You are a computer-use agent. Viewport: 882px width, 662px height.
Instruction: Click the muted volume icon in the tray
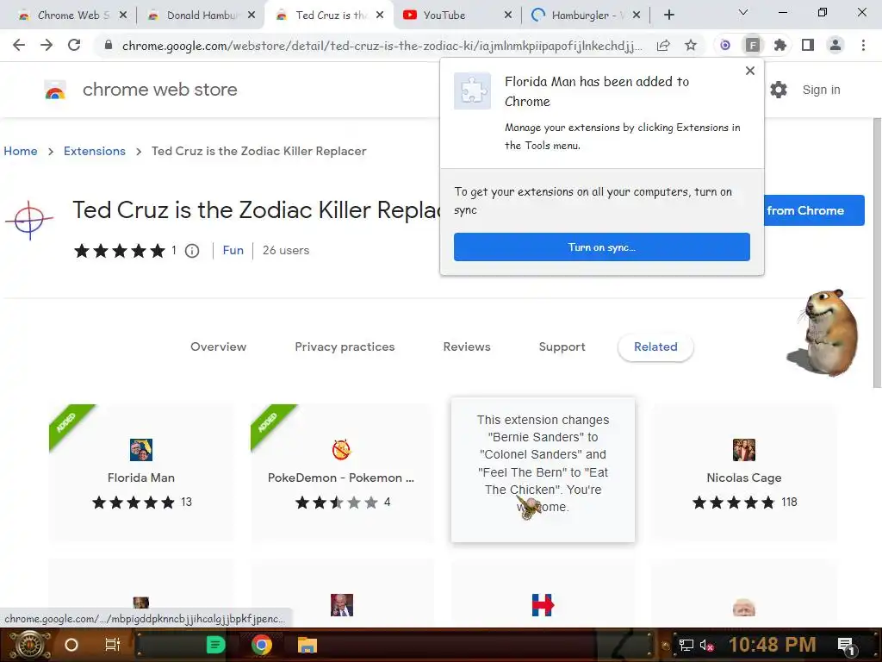click(706, 646)
